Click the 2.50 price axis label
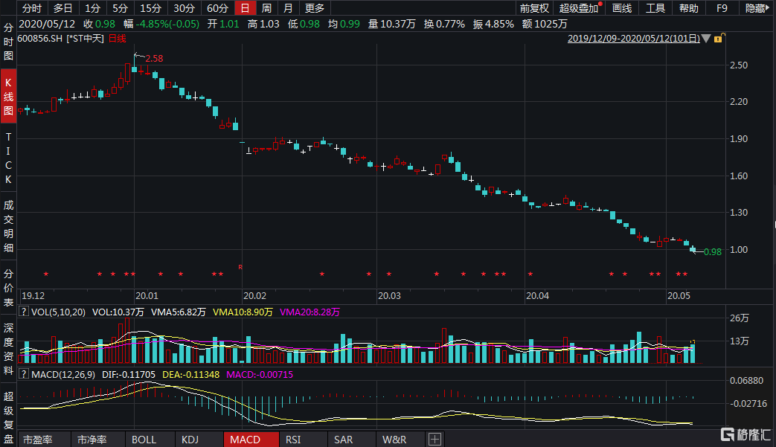This screenshot has width=776, height=447. [x=739, y=65]
